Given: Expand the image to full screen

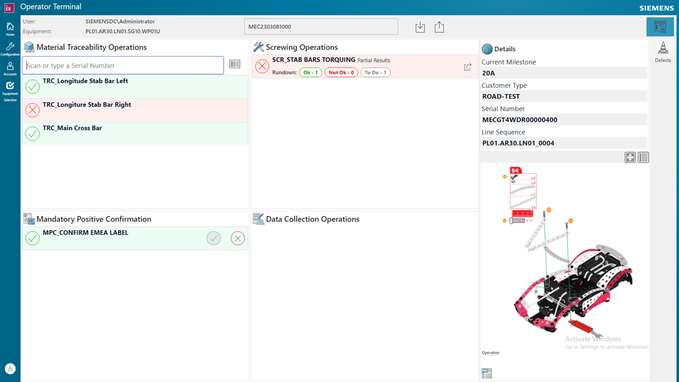Looking at the screenshot, I should 630,157.
